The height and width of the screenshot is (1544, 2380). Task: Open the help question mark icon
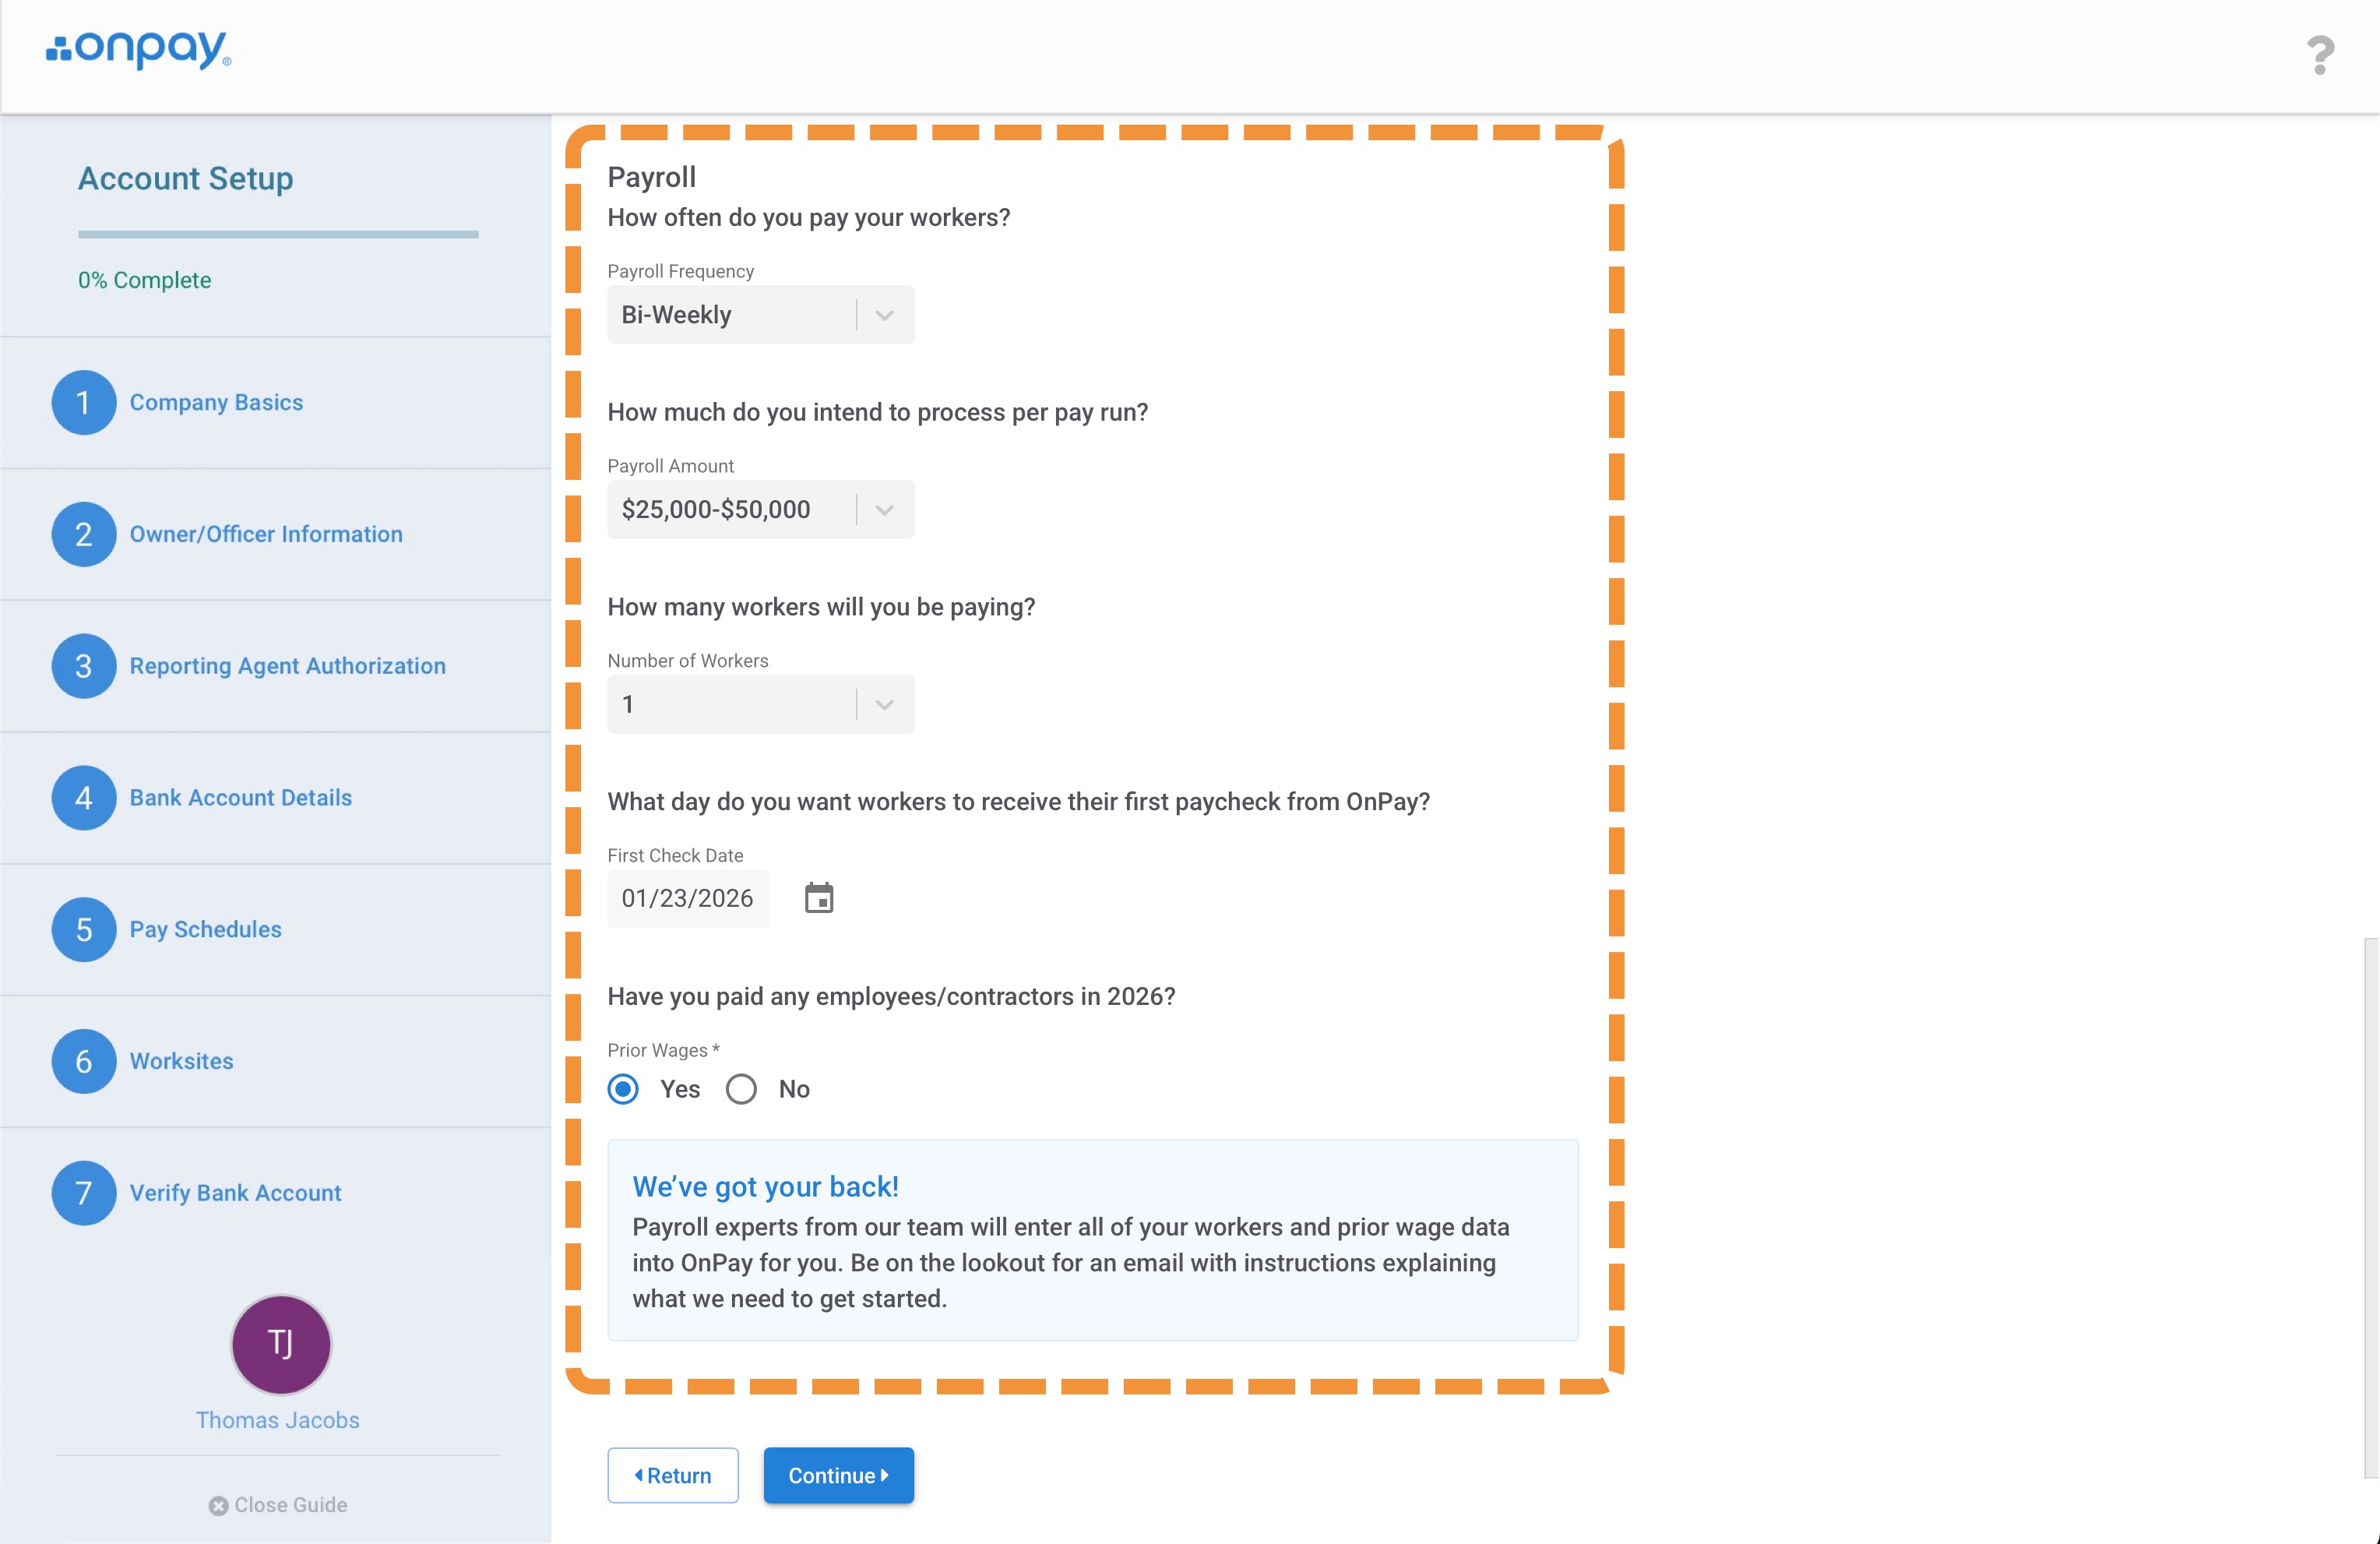coord(2320,55)
